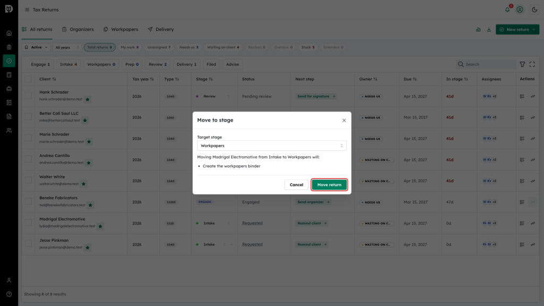
Task: Check the Hank Schrader row checkbox
Action: [x=28, y=96]
